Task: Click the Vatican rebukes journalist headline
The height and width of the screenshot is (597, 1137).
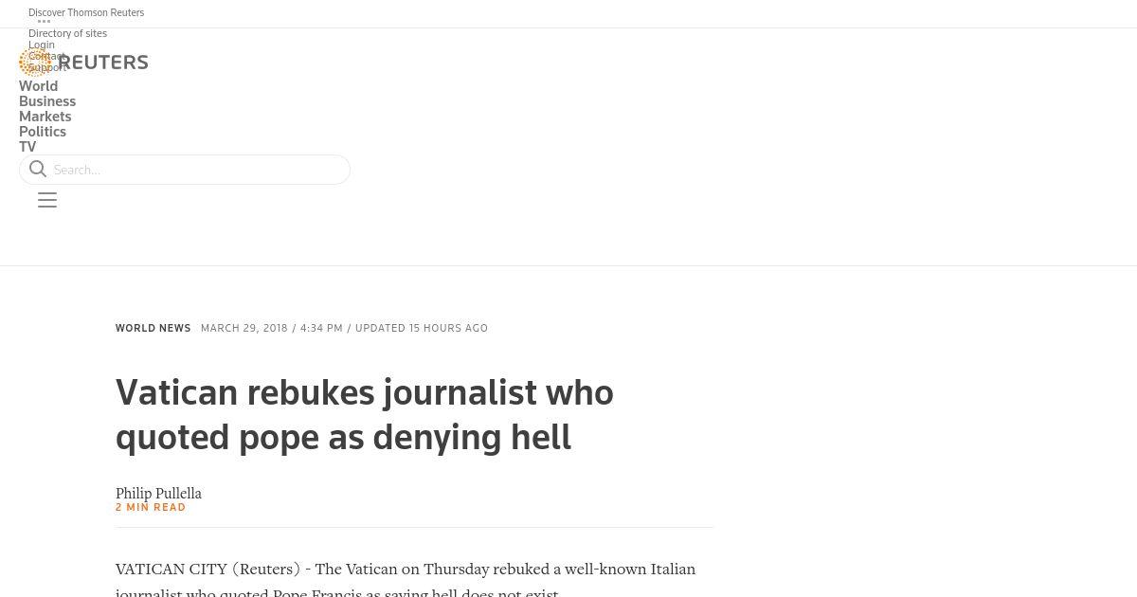Action: [365, 415]
